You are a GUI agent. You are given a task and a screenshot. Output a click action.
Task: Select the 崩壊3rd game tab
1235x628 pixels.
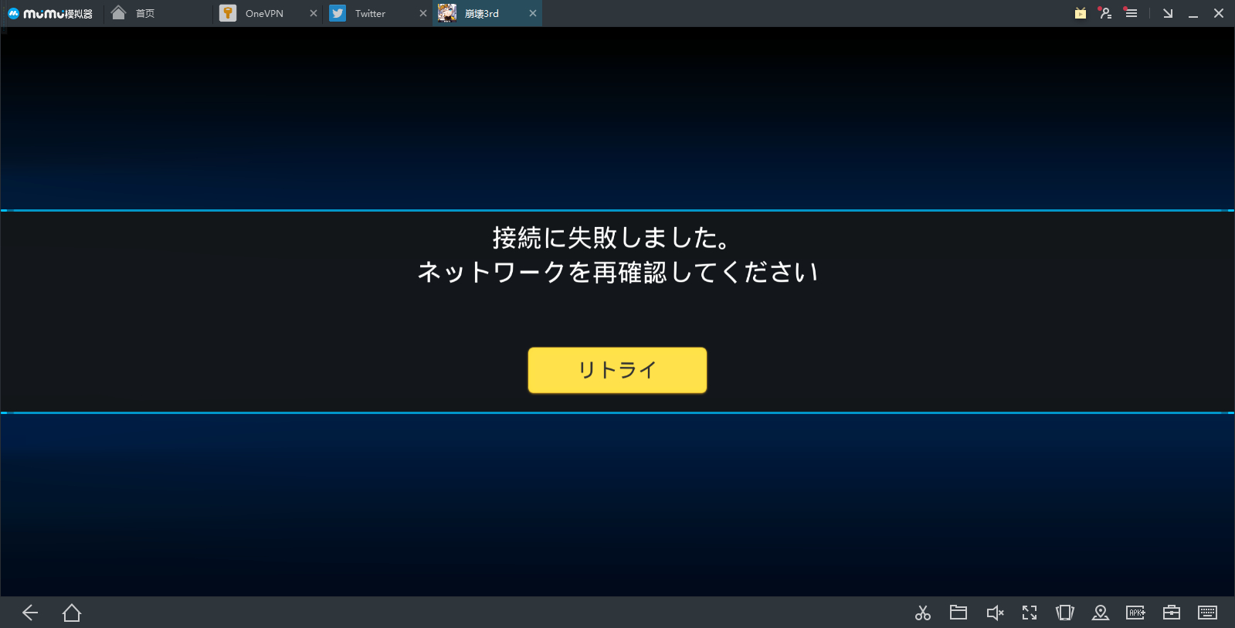pos(487,13)
